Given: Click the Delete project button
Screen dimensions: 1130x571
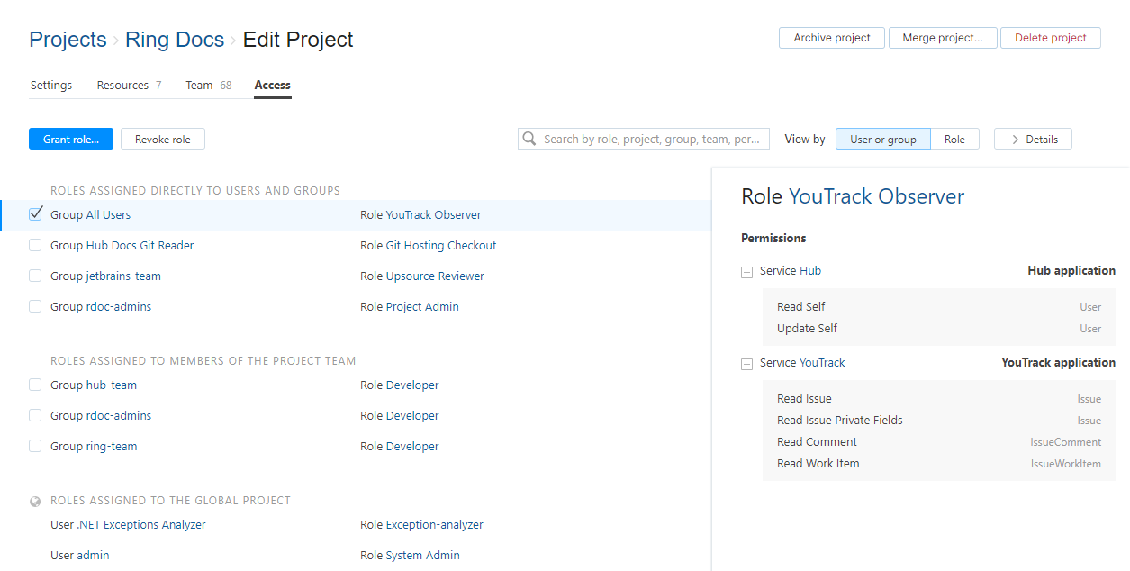Looking at the screenshot, I should click(x=1050, y=38).
